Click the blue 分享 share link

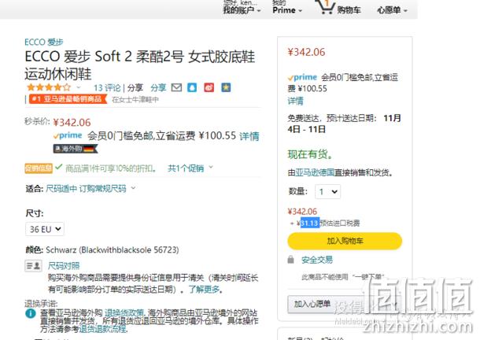158,88
